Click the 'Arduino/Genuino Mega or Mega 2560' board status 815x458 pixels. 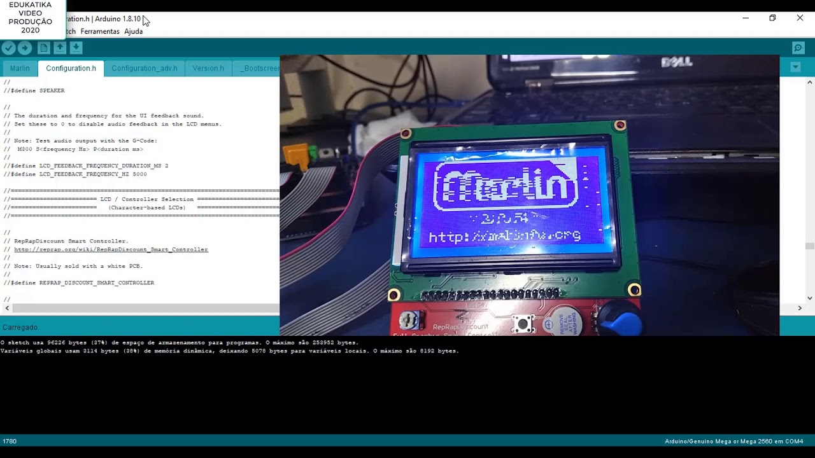click(734, 441)
